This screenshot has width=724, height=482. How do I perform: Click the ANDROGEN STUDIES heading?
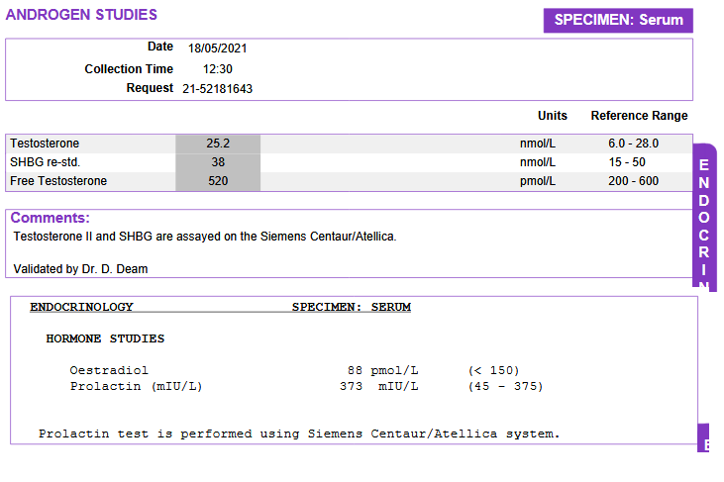[81, 15]
